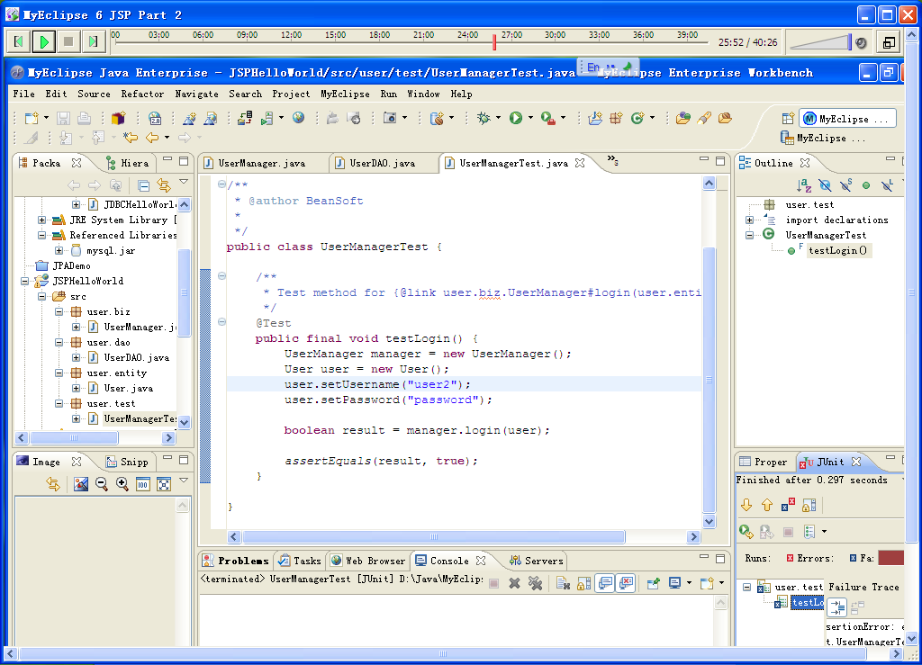Click the Outline sort alphabetically icon

(804, 185)
